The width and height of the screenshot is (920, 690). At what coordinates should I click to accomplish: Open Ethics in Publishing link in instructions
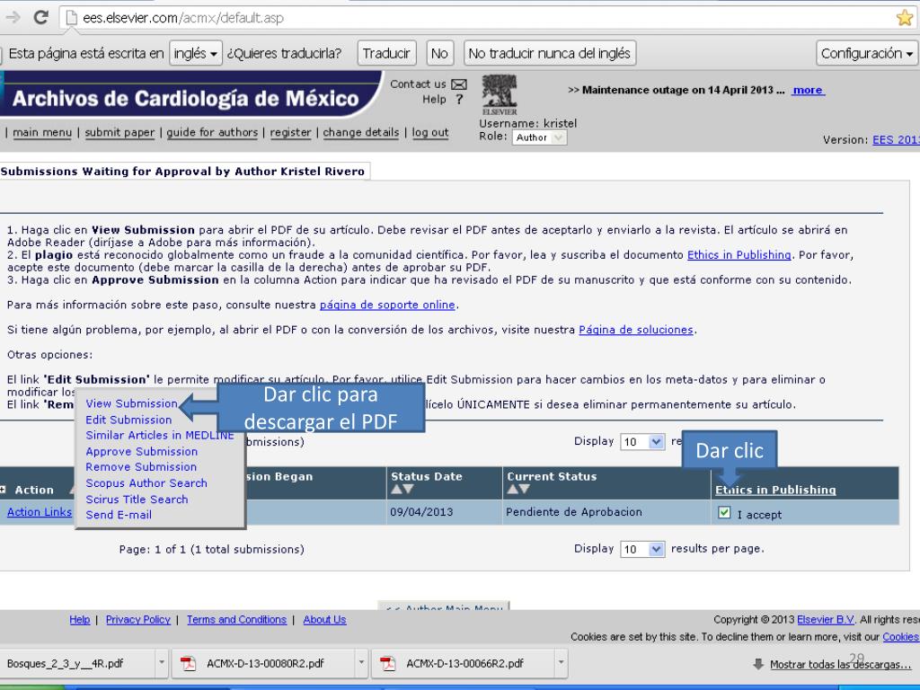click(x=739, y=255)
